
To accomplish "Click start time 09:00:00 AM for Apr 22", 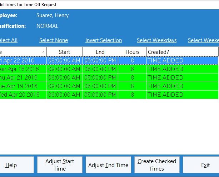I will [64, 61].
